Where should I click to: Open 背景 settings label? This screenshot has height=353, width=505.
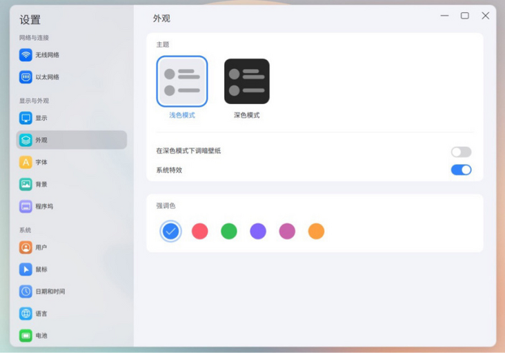(41, 184)
